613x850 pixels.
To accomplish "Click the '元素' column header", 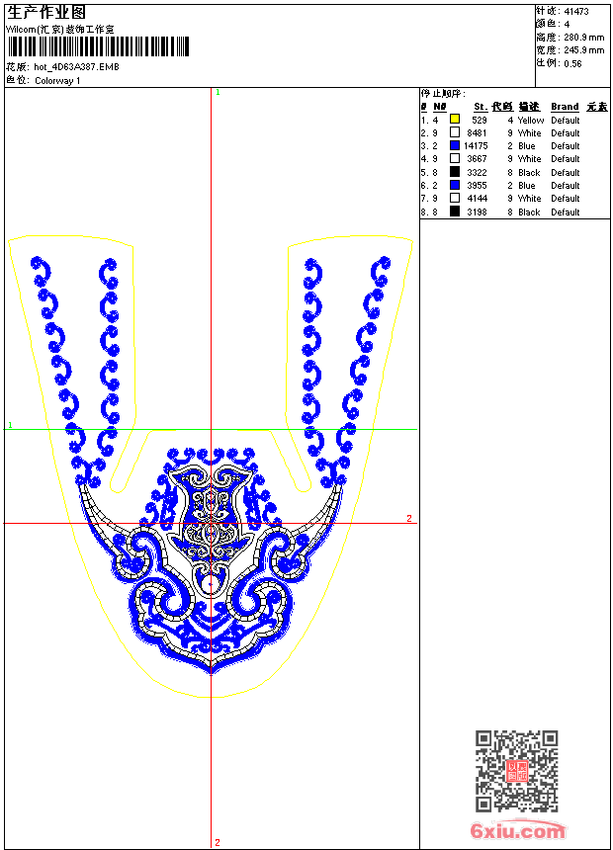I will [597, 107].
